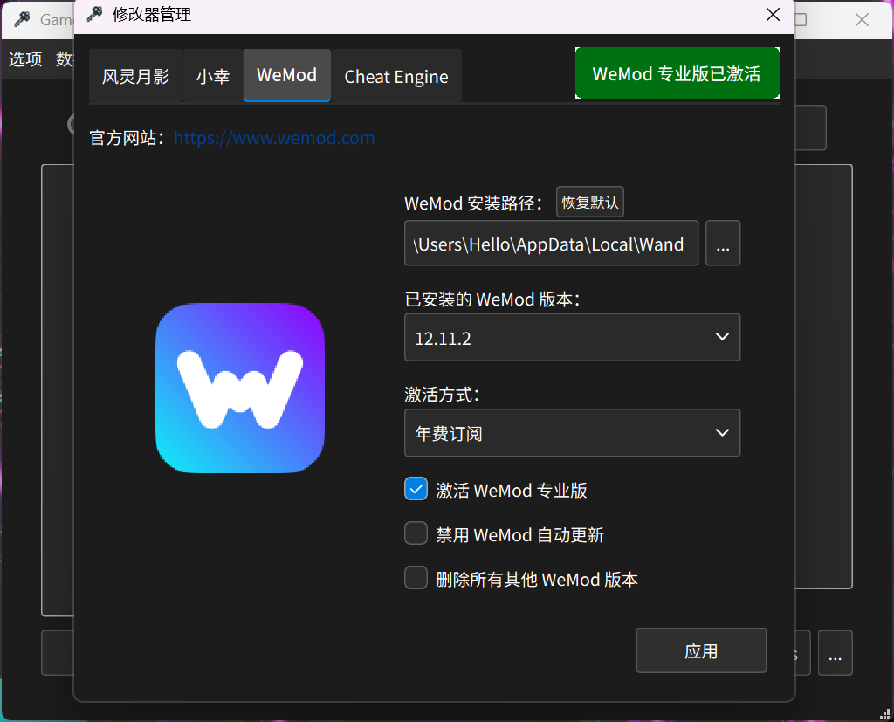Image resolution: width=894 pixels, height=722 pixels.
Task: Enable 禁用 WeMod 自动更新
Action: (x=416, y=533)
